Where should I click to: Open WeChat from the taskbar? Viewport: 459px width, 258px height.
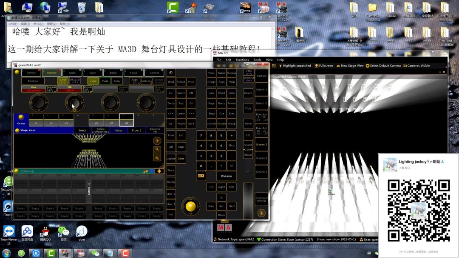point(95,253)
